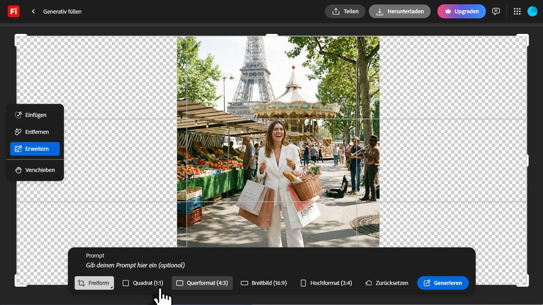Open the feedback comment icon
Viewport: 543px width, 305px height.
point(496,11)
